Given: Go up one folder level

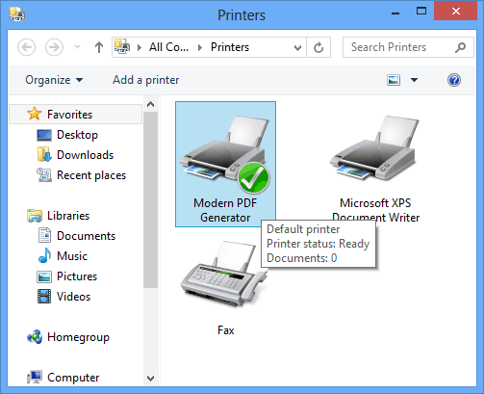Looking at the screenshot, I should tap(99, 47).
